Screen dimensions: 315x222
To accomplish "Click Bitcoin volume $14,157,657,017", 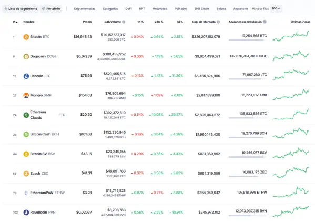I will click(x=113, y=35).
